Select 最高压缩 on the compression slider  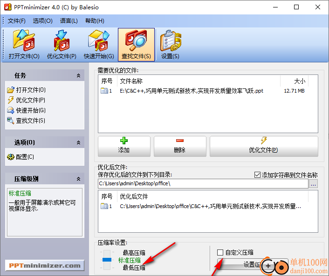point(134,253)
